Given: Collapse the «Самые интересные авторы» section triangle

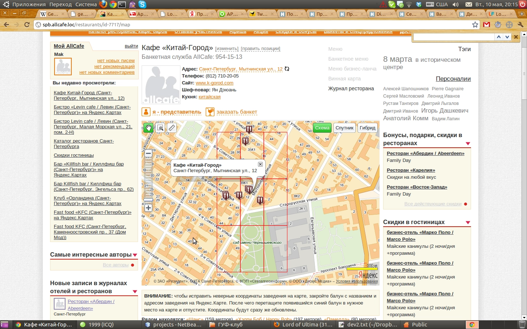Looking at the screenshot, I should click(135, 255).
